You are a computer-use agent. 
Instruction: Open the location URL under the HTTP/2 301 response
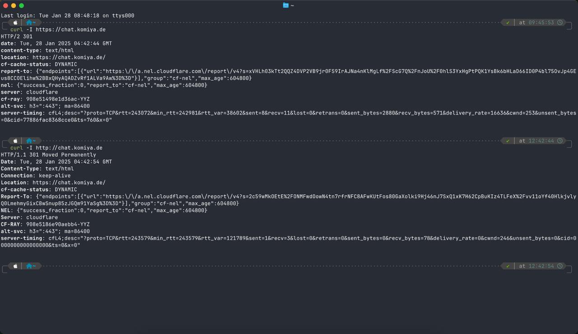(69, 57)
